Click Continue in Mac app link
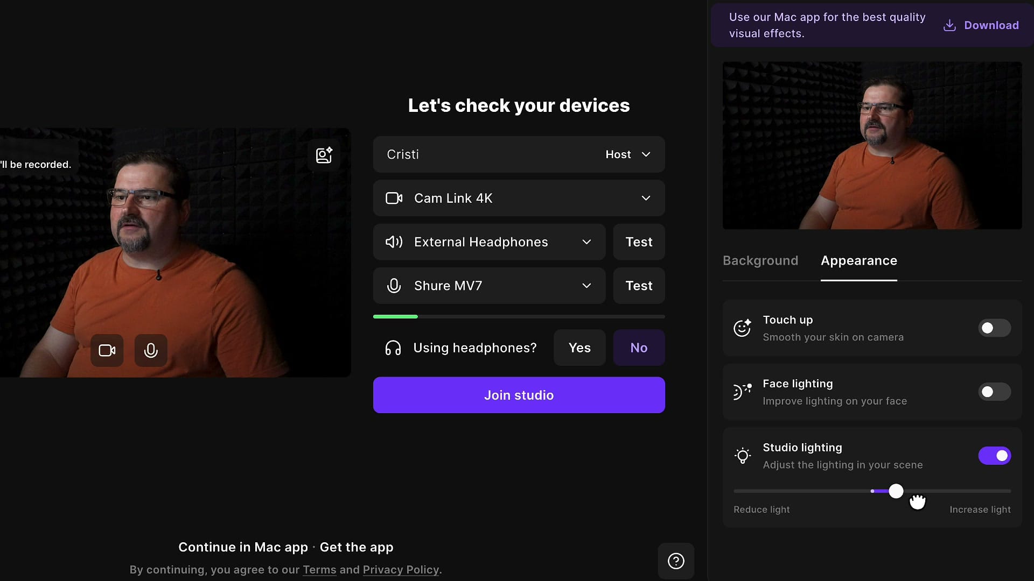 (243, 547)
